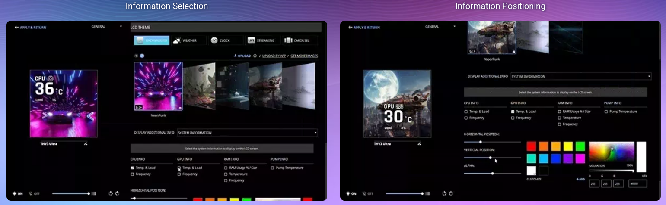Uncheck CPU Temp. & Load in the NeonPunk panel

132,168
